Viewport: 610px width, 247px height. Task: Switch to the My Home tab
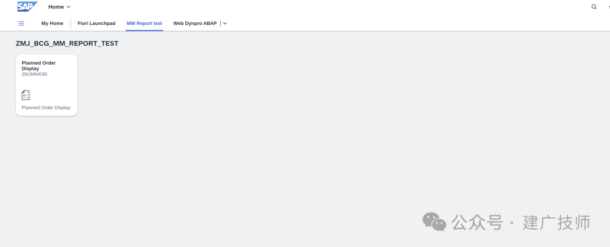pos(52,23)
